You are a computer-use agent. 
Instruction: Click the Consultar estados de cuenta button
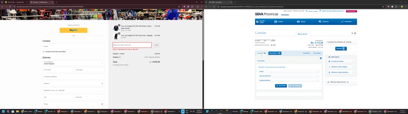pyautogui.click(x=341, y=49)
